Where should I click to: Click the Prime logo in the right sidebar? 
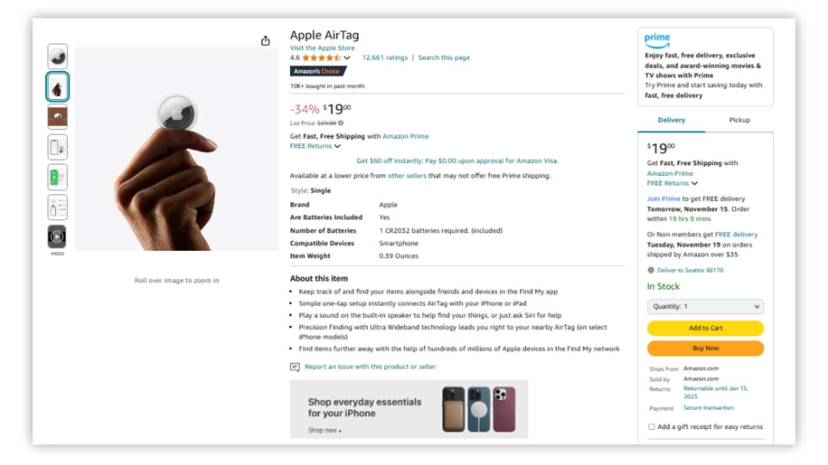pyautogui.click(x=656, y=38)
